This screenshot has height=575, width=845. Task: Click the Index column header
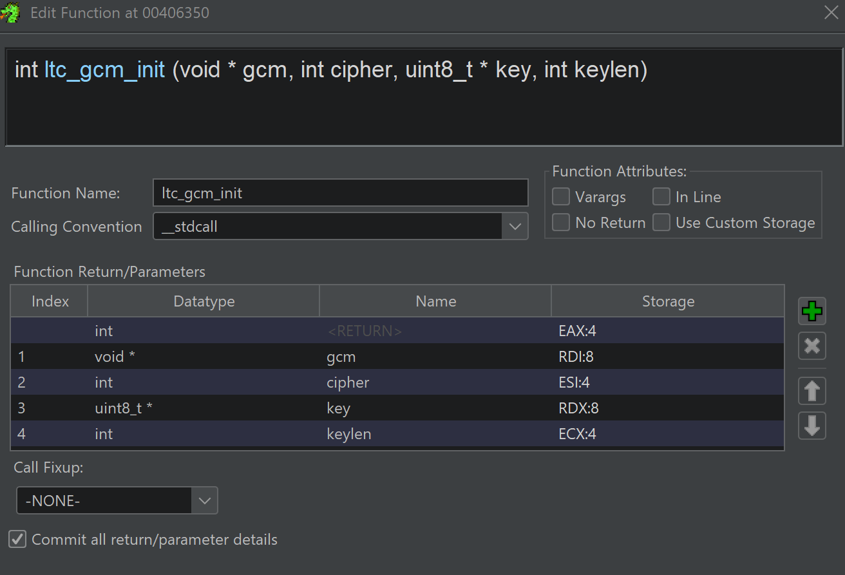50,301
